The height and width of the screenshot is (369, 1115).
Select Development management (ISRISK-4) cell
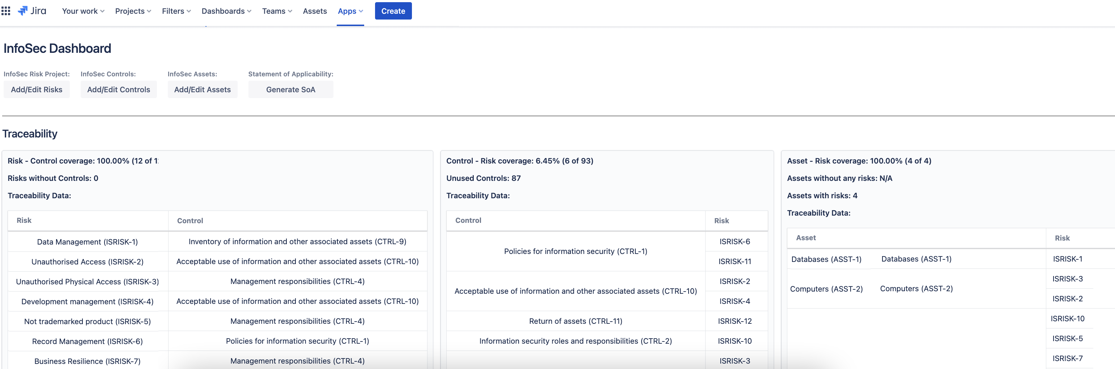[x=88, y=301]
